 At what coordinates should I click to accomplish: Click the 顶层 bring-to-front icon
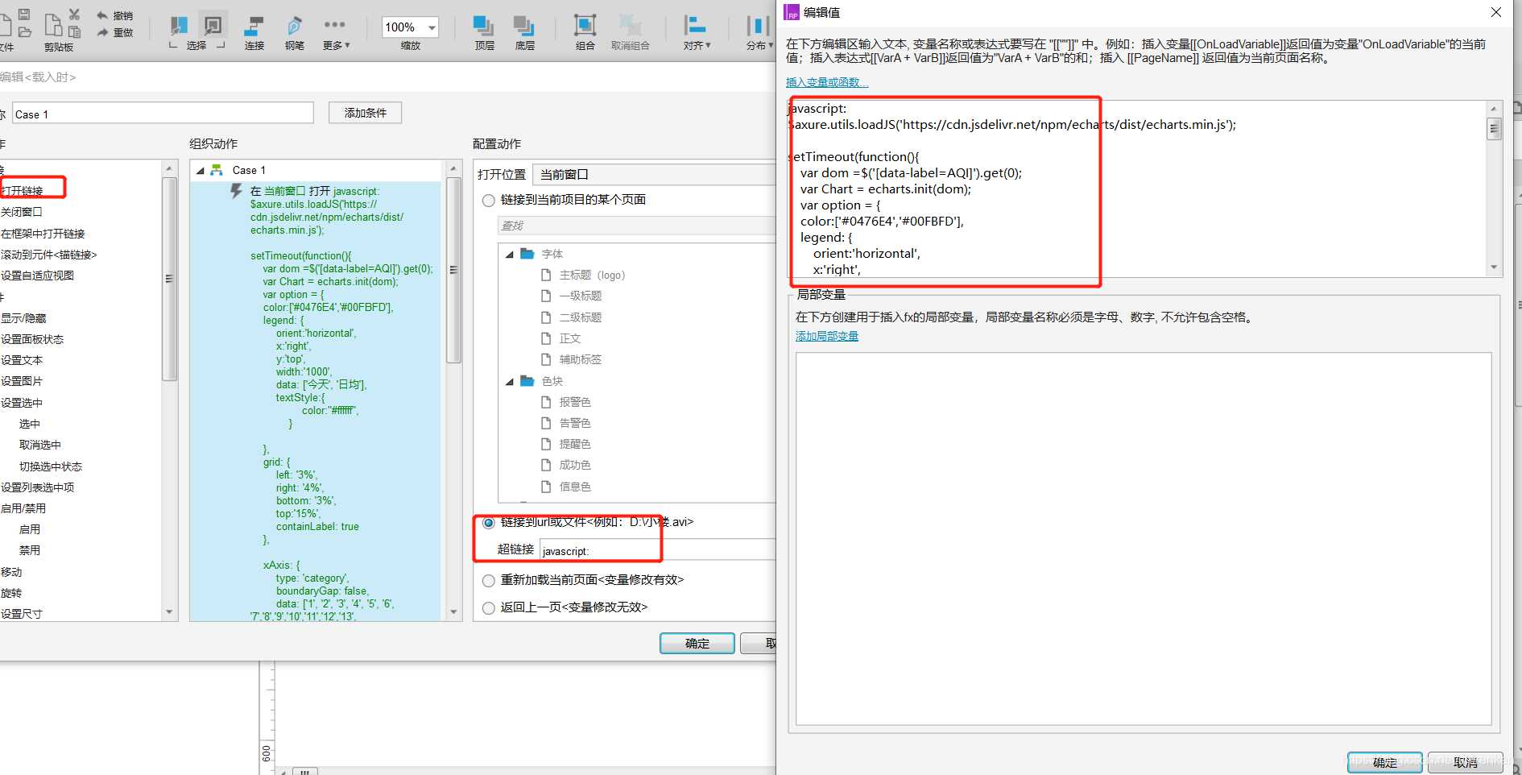click(484, 27)
